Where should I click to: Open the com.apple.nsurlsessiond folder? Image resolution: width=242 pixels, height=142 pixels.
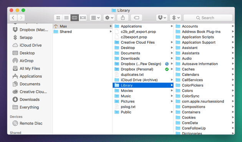[x=204, y=101]
